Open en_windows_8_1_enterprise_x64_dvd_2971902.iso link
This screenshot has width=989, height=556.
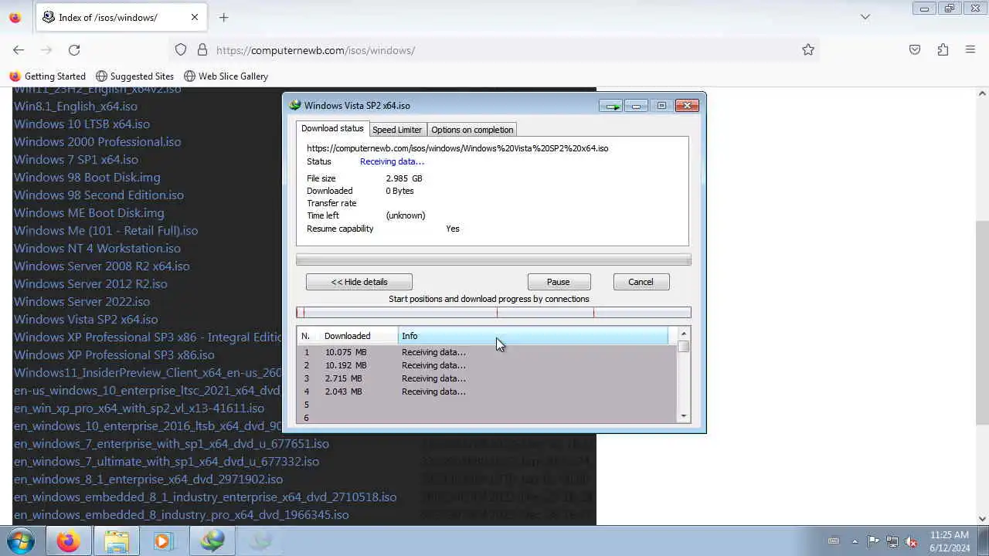point(148,480)
